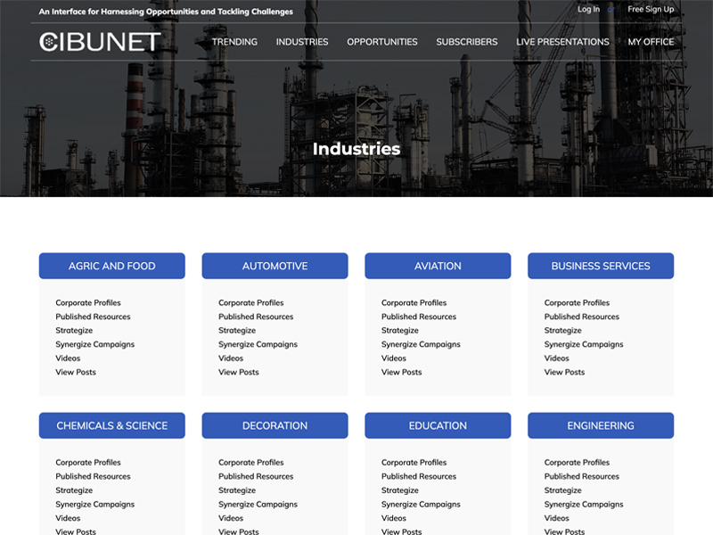Click Strategize under Decoration
This screenshot has height=535, width=713.
coord(237,490)
